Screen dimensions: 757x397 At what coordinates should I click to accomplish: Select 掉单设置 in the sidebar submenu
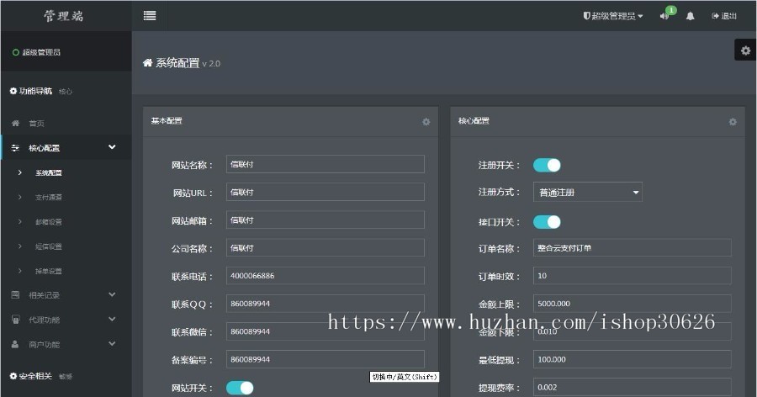[x=48, y=271]
